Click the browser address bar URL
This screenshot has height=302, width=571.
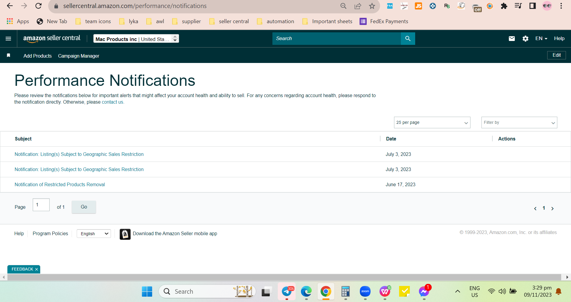[x=135, y=6]
